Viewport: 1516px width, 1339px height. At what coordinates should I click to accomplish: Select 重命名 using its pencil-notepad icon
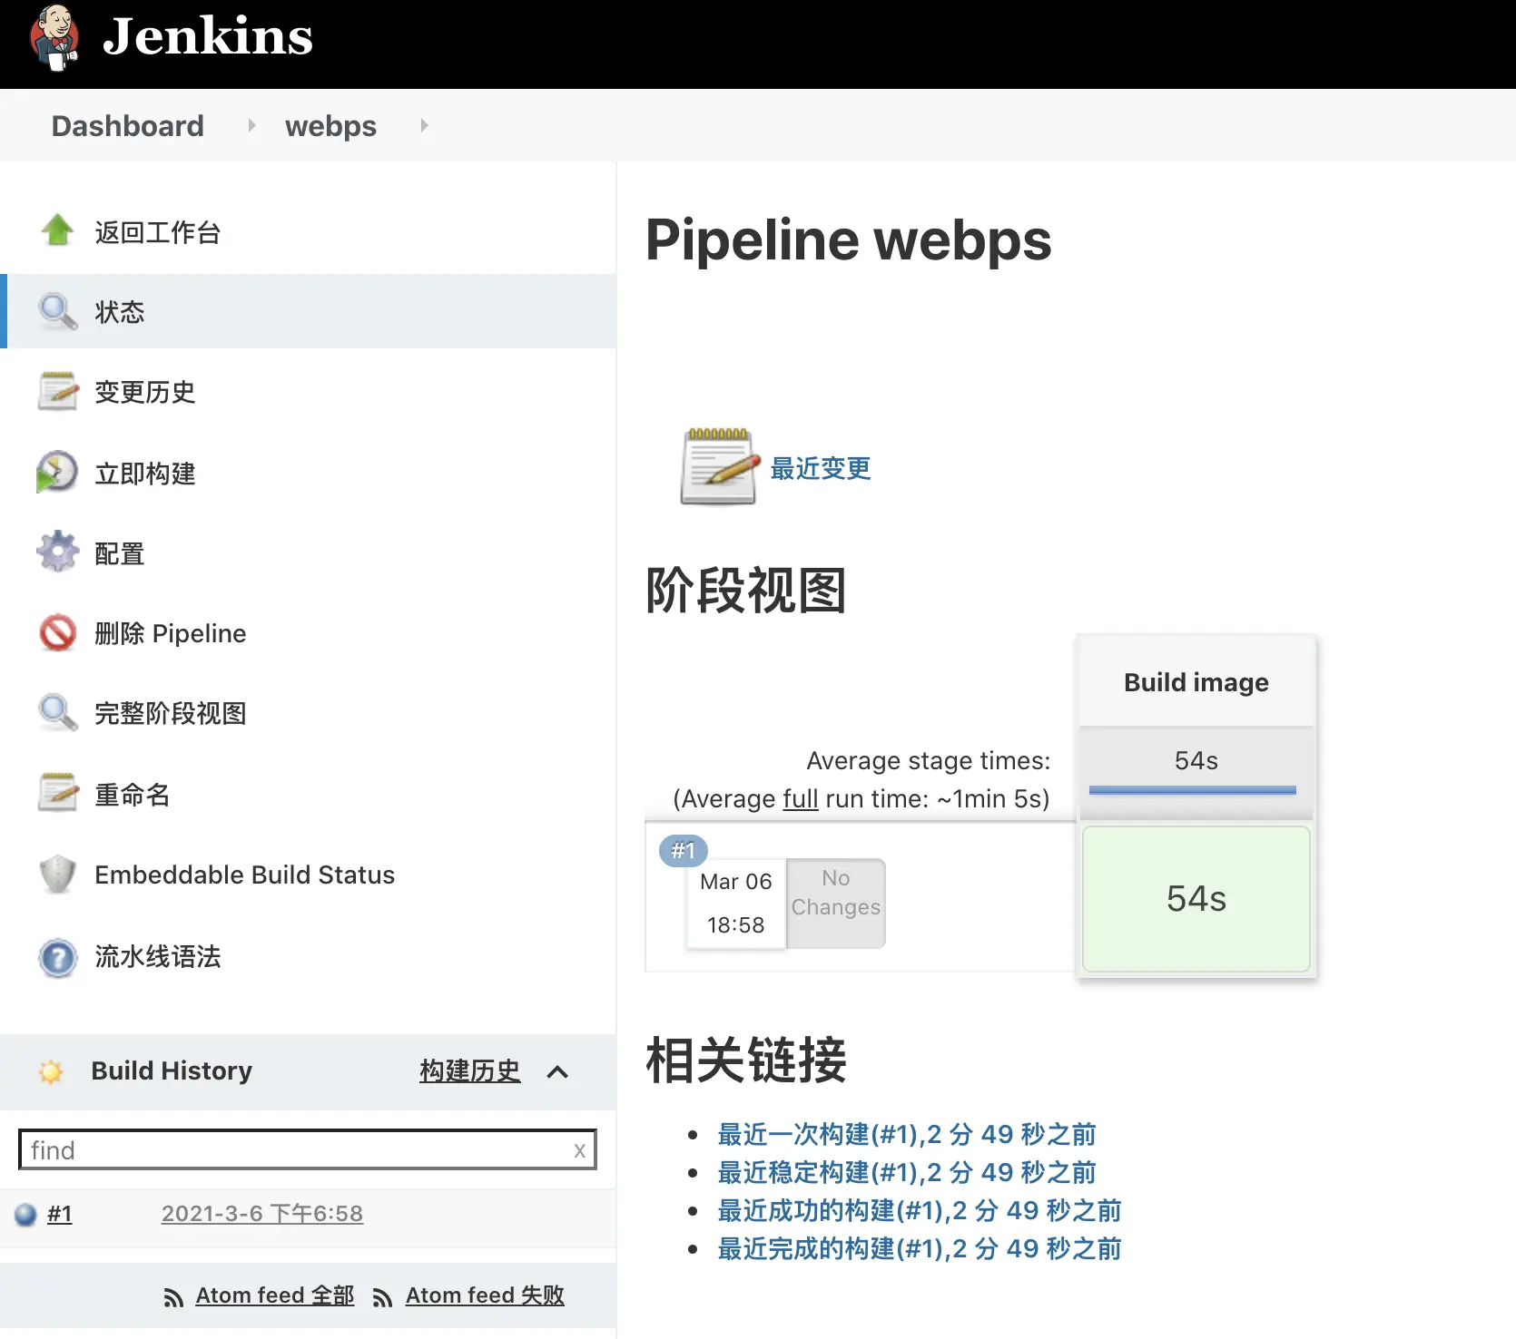57,792
